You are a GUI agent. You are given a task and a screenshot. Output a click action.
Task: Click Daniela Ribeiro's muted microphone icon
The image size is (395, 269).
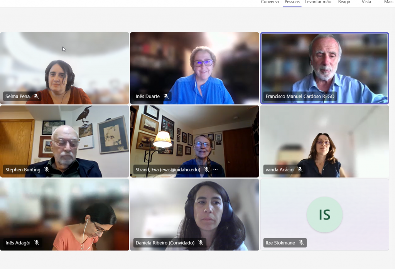click(201, 243)
